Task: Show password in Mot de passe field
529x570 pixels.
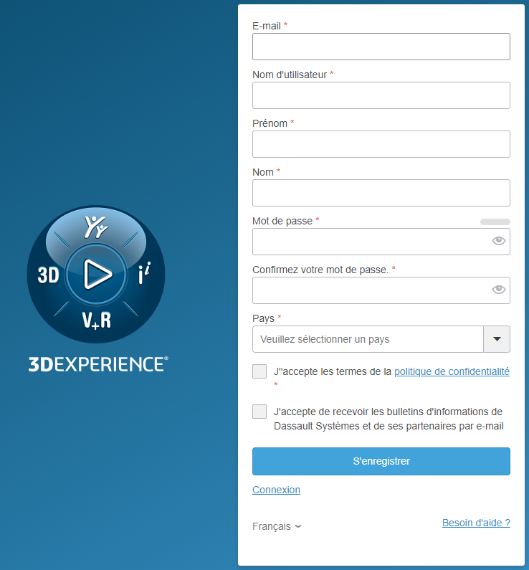Action: tap(498, 241)
